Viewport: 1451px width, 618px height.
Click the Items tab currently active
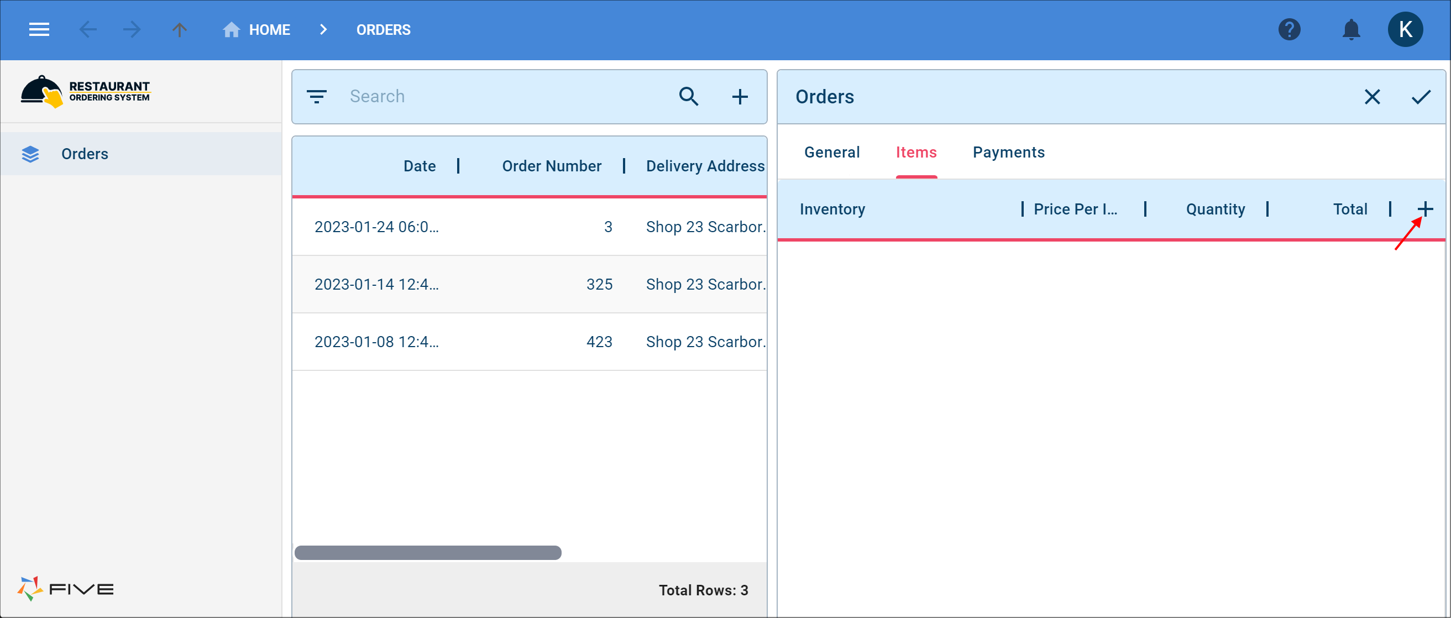[x=916, y=151]
